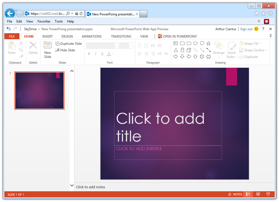Click OPEN IN POWERPOINT
This screenshot has height=202, width=279.
[177, 36]
